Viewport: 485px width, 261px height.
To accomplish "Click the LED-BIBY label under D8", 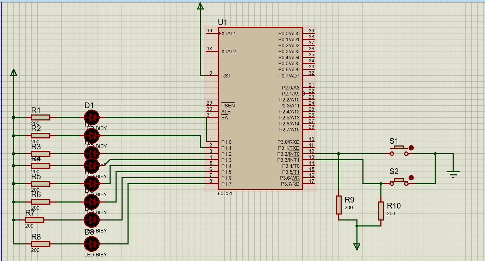I will coord(95,254).
